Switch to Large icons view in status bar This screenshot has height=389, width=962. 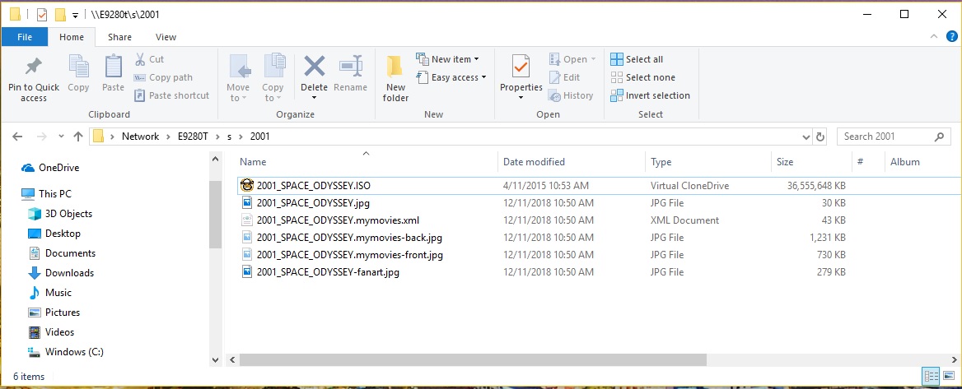(949, 376)
